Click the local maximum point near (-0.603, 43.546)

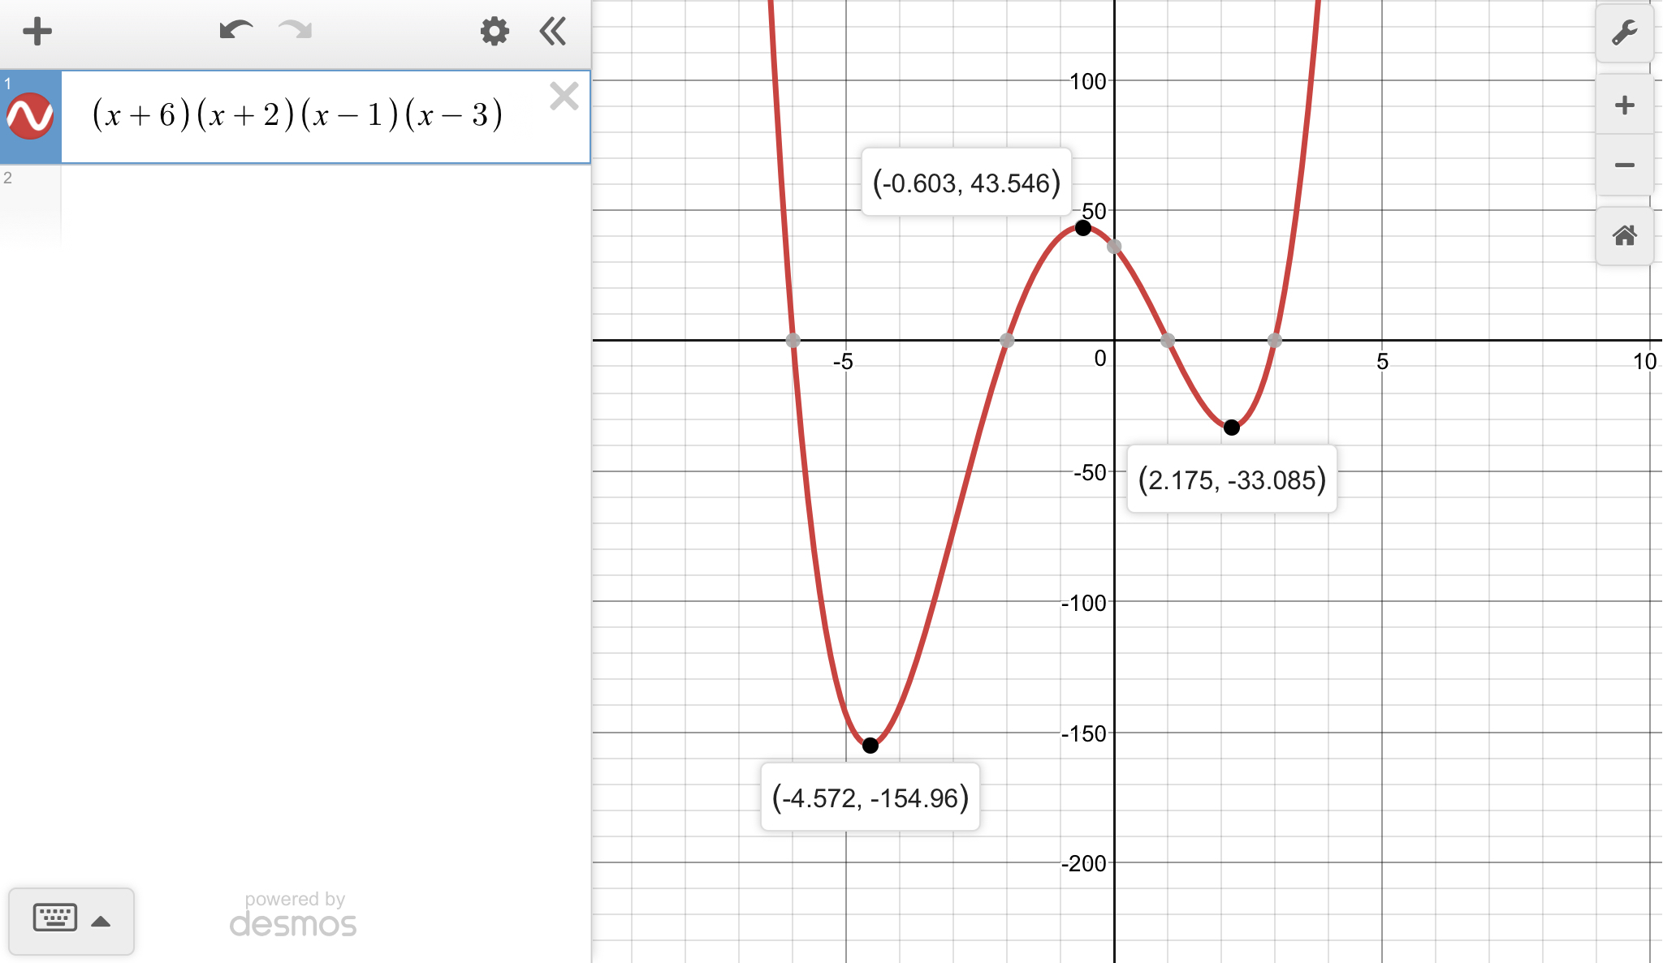(1082, 228)
